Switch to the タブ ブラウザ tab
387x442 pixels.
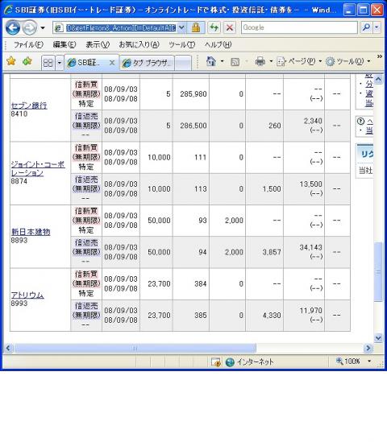[x=147, y=63]
